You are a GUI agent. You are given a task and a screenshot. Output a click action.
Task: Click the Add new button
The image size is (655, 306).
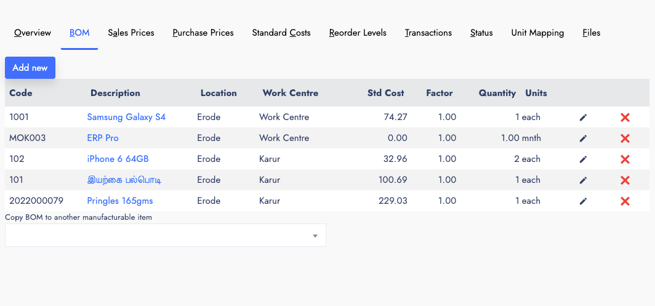30,68
